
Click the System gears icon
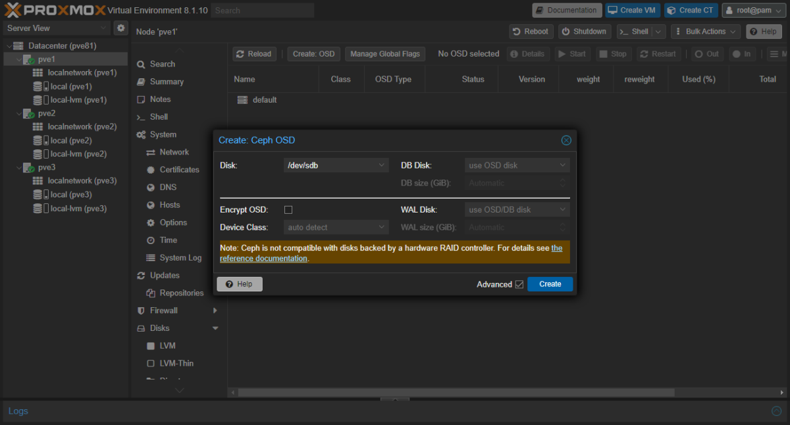141,134
